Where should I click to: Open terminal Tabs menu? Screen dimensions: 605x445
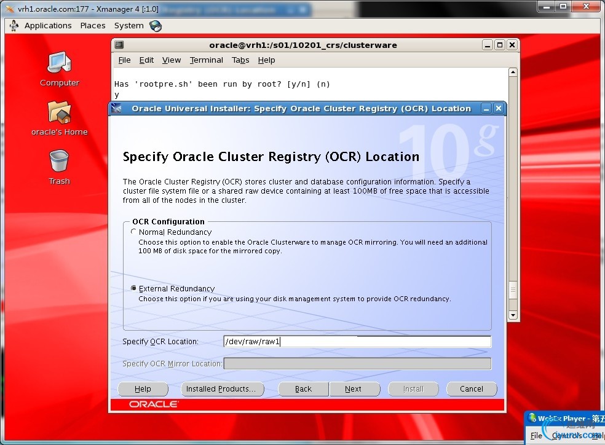[x=240, y=60]
